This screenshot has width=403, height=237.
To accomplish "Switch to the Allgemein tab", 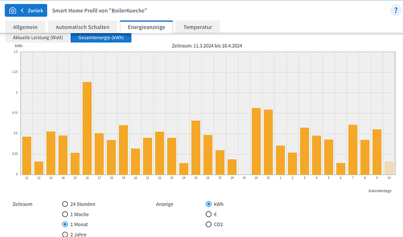I will (25, 27).
